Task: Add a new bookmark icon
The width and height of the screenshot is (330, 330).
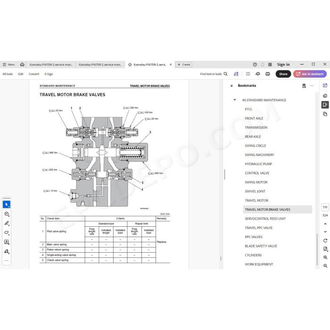Action: click(304, 86)
